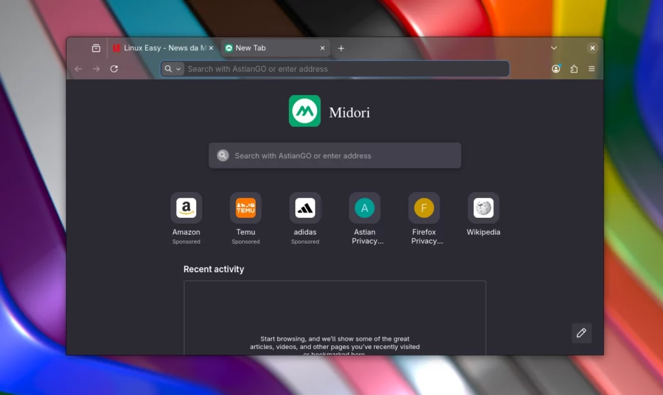Open the extensions icon

pos(574,69)
